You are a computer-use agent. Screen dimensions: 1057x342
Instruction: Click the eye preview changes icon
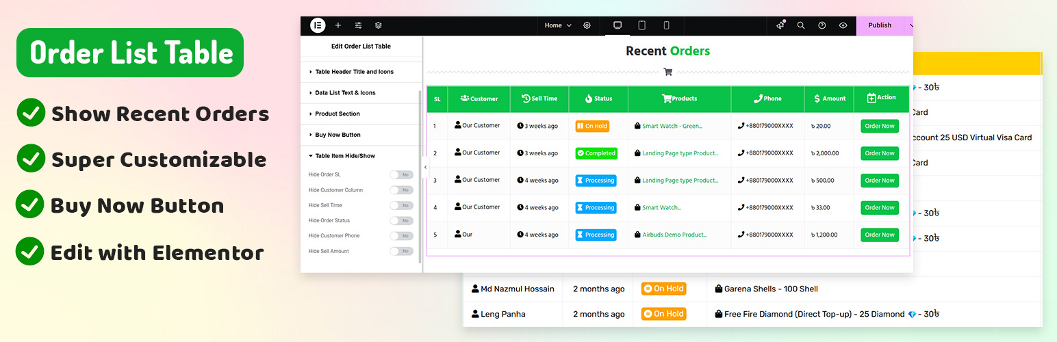(843, 25)
